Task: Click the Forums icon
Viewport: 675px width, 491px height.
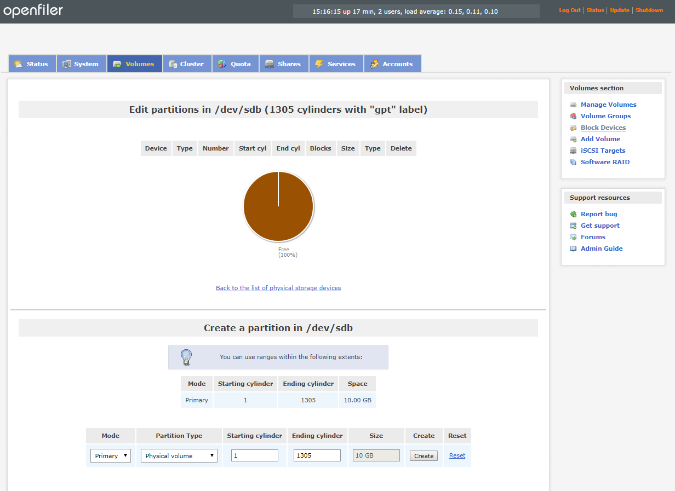Action: (573, 237)
